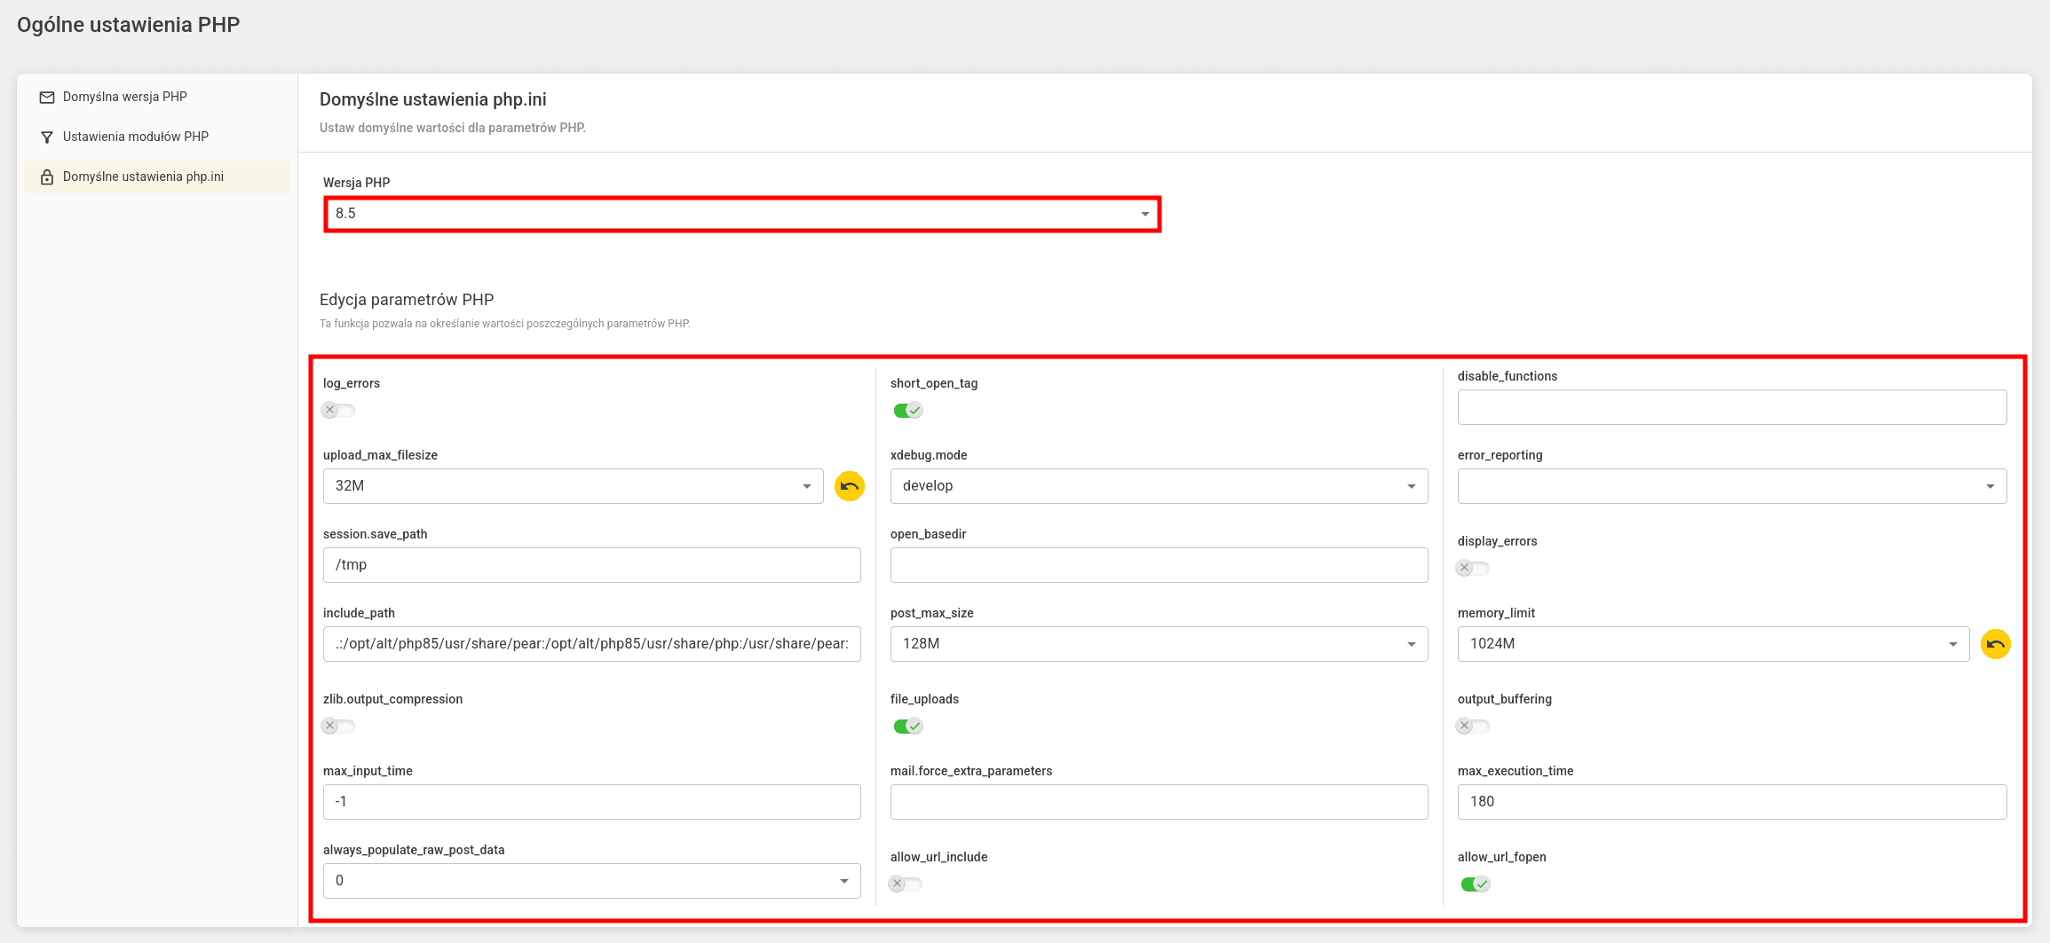Focus the session.save_path field containing /tmp

click(x=591, y=565)
